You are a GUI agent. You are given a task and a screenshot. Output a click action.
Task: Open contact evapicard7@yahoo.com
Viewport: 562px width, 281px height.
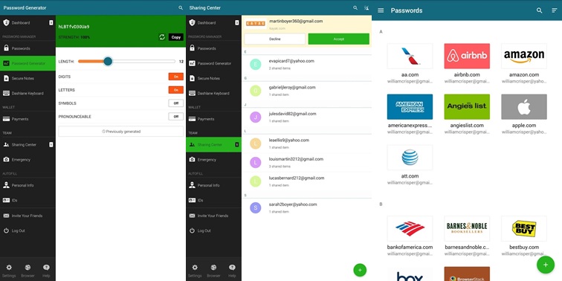pos(307,64)
